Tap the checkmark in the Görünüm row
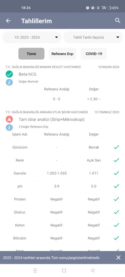125x277 pixels. (x=116, y=147)
